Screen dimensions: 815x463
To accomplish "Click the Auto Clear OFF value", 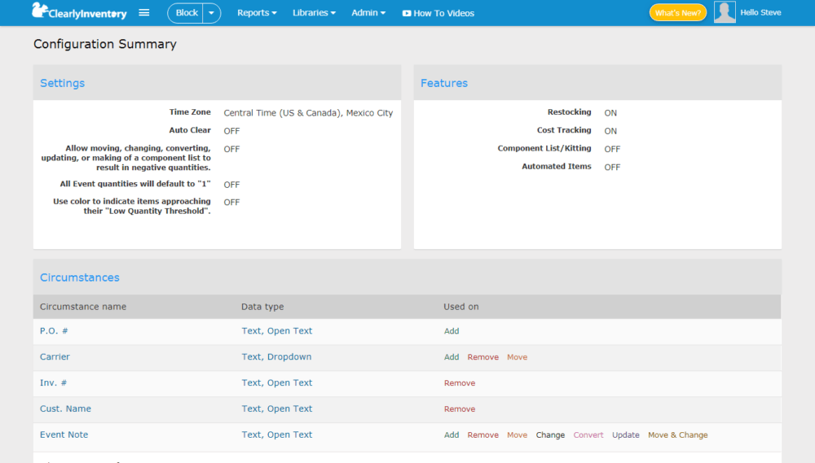I will tap(231, 131).
